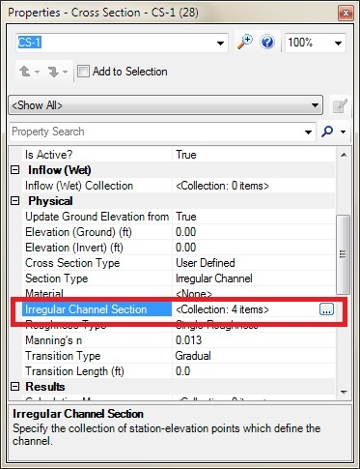Select the Manning's n property row

(x=179, y=340)
